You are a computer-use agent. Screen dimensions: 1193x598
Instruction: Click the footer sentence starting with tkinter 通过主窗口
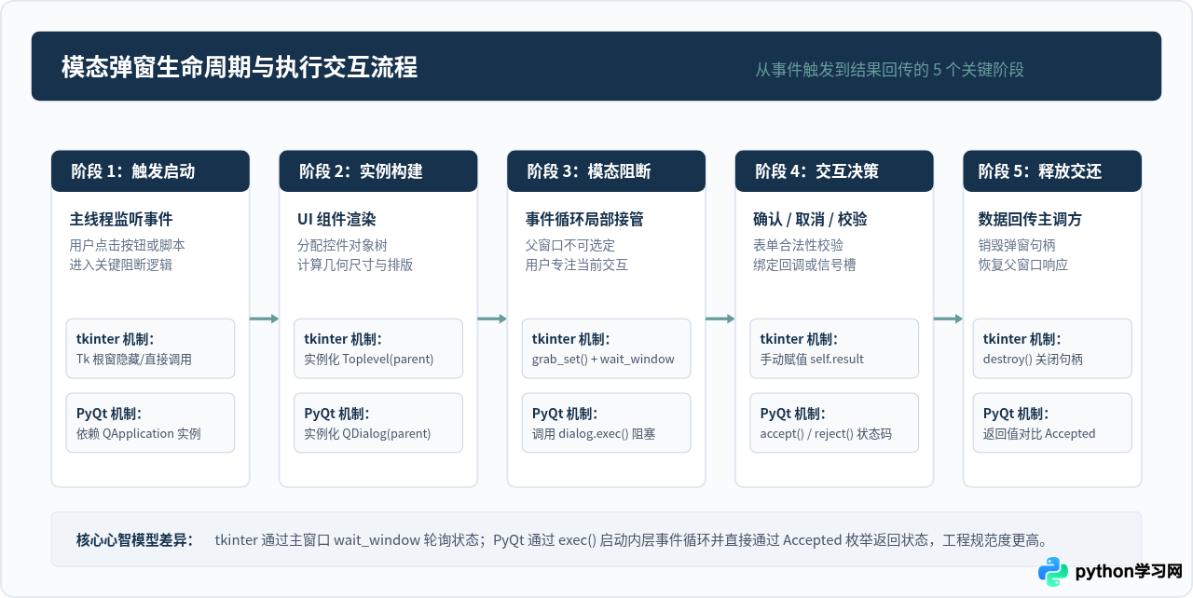click(x=631, y=540)
